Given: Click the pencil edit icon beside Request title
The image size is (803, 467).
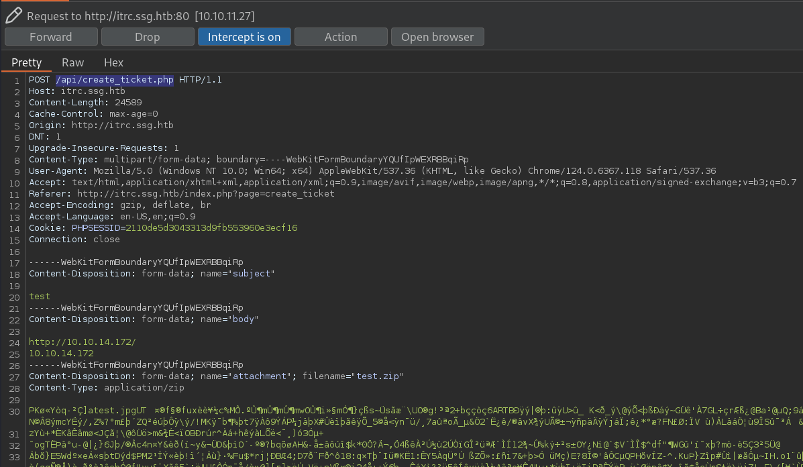Looking at the screenshot, I should point(14,15).
